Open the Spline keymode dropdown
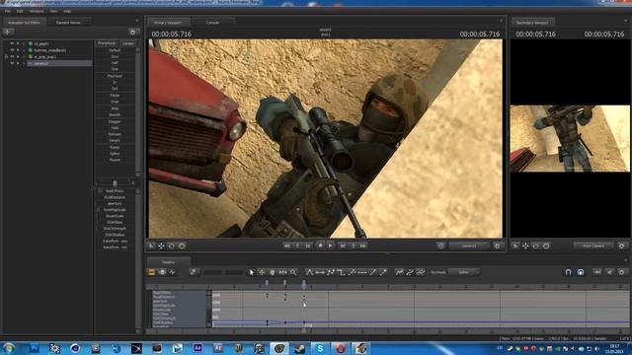 click(463, 272)
